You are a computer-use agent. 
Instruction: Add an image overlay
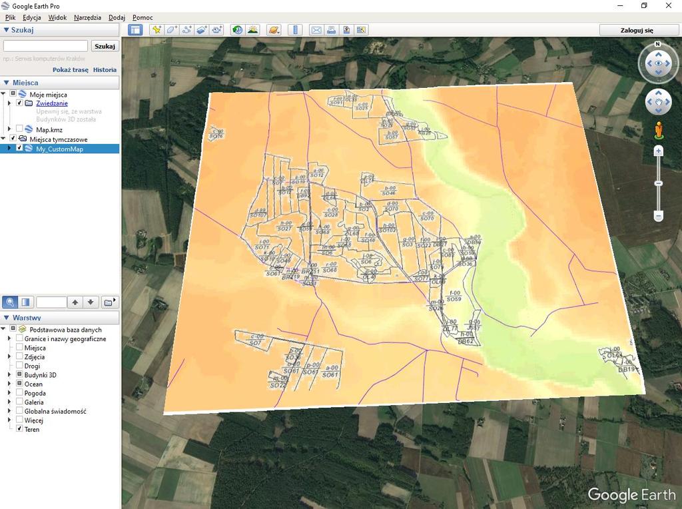pyautogui.click(x=202, y=30)
